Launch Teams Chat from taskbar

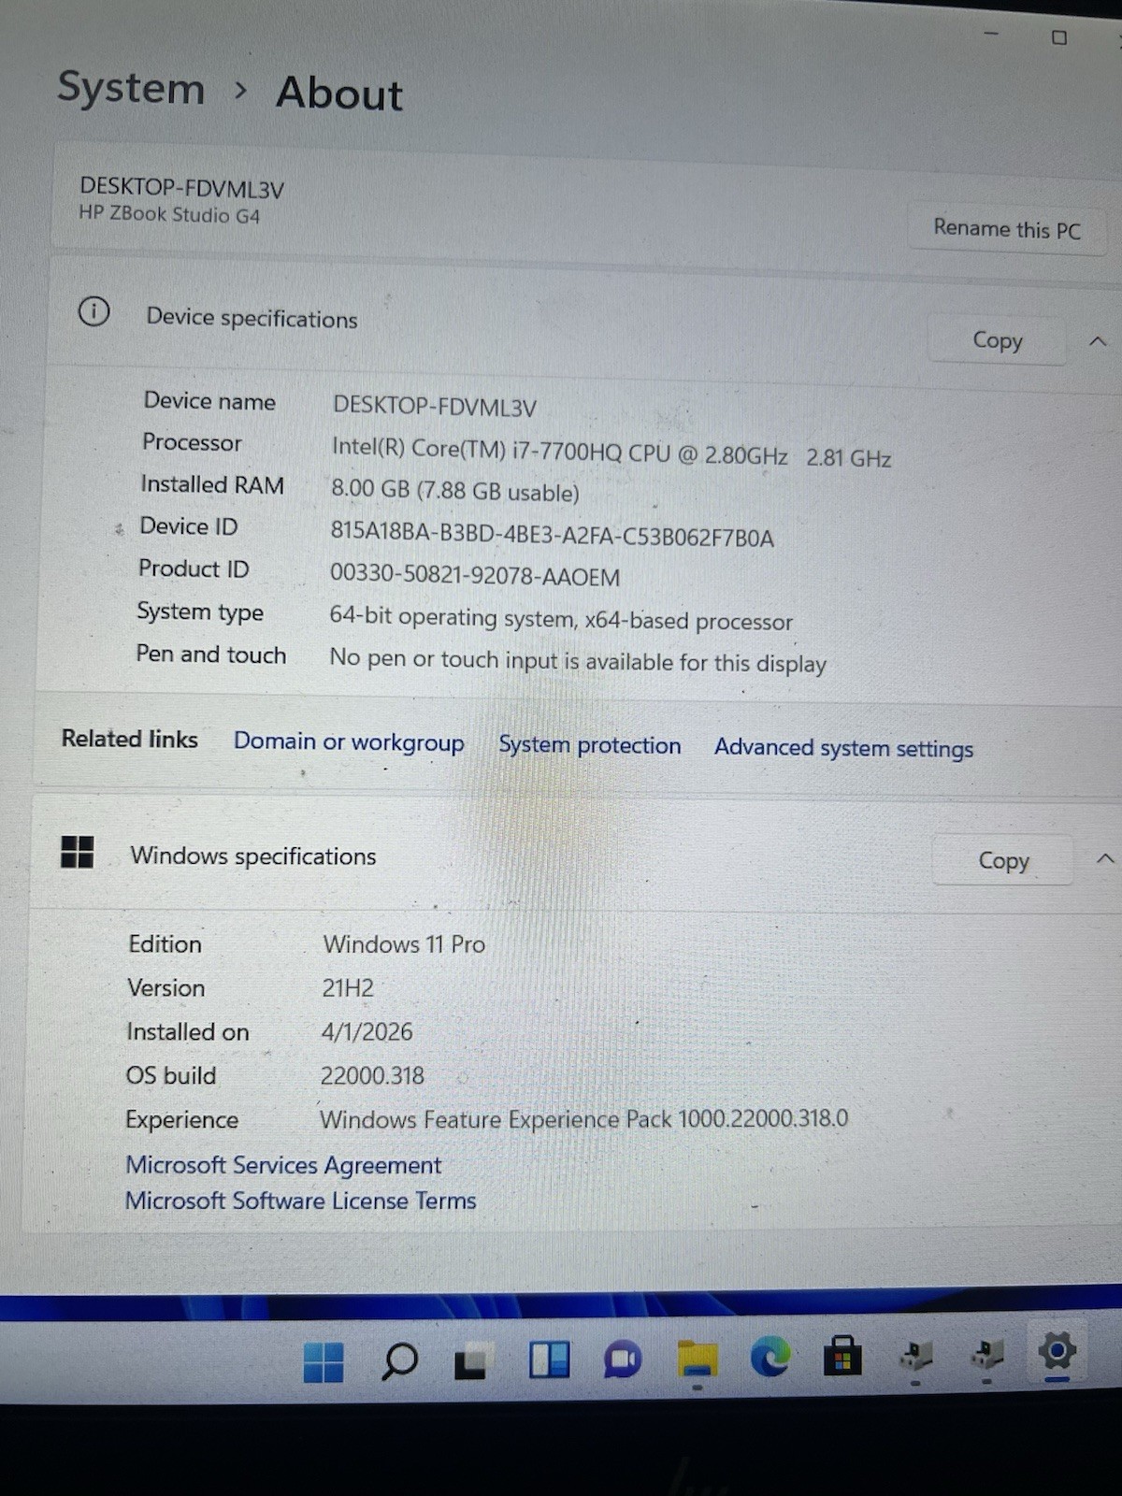point(623,1359)
